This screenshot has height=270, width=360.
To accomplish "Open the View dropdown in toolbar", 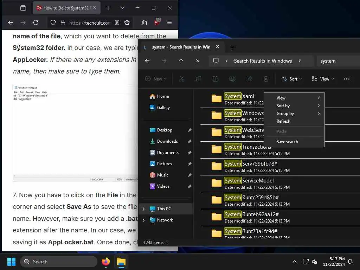I will tap(323, 79).
